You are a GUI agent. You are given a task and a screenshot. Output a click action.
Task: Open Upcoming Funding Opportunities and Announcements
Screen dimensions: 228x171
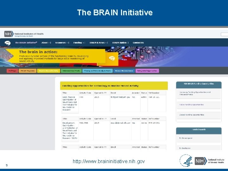click(x=199, y=93)
